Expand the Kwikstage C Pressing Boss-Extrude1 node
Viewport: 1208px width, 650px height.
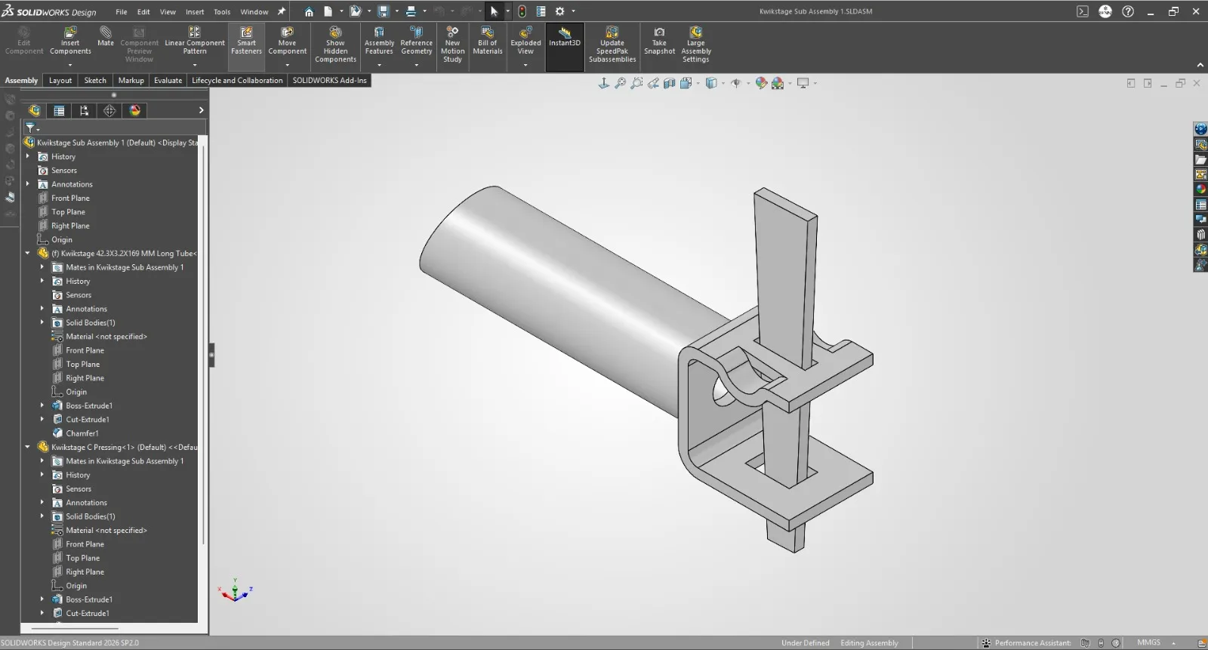point(42,599)
